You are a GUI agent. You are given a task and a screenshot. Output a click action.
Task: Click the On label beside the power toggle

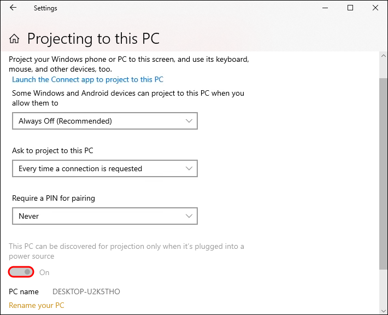[44, 272]
